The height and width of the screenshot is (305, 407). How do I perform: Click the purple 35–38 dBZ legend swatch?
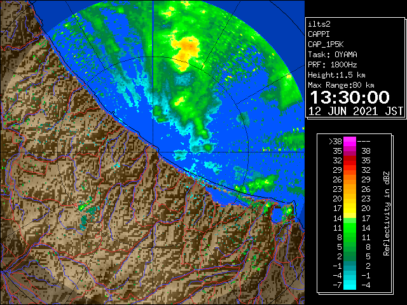click(x=350, y=151)
